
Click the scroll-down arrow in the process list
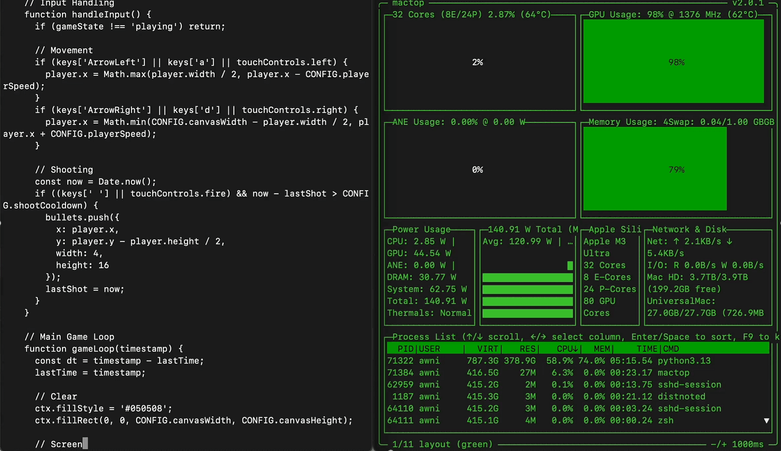click(x=766, y=421)
